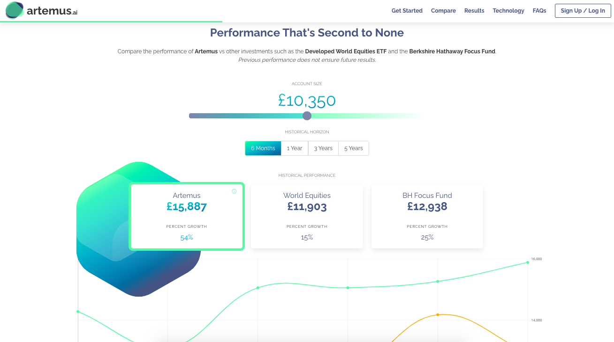Click the £12,938 BH Focus Fund value

tap(427, 206)
